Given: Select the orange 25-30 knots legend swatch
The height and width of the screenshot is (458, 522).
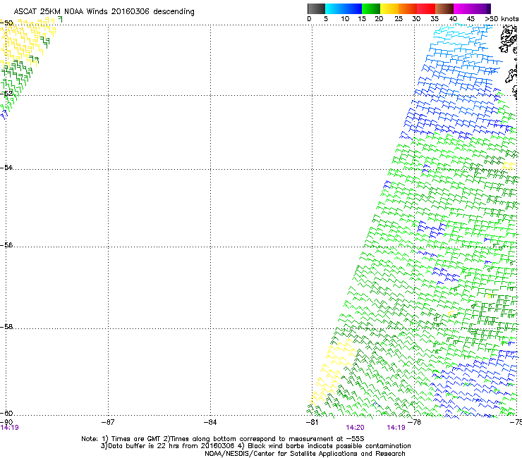Looking at the screenshot, I should click(x=408, y=8).
